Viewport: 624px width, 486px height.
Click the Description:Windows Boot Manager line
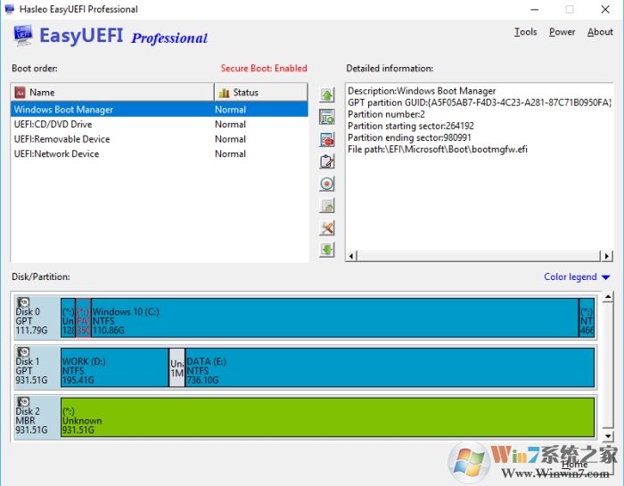pyautogui.click(x=422, y=91)
